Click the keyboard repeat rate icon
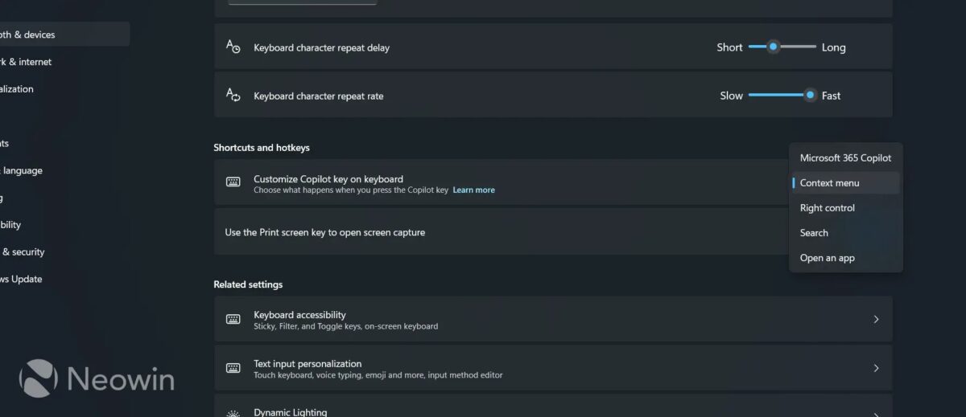Viewport: 966px width, 417px height. point(233,95)
